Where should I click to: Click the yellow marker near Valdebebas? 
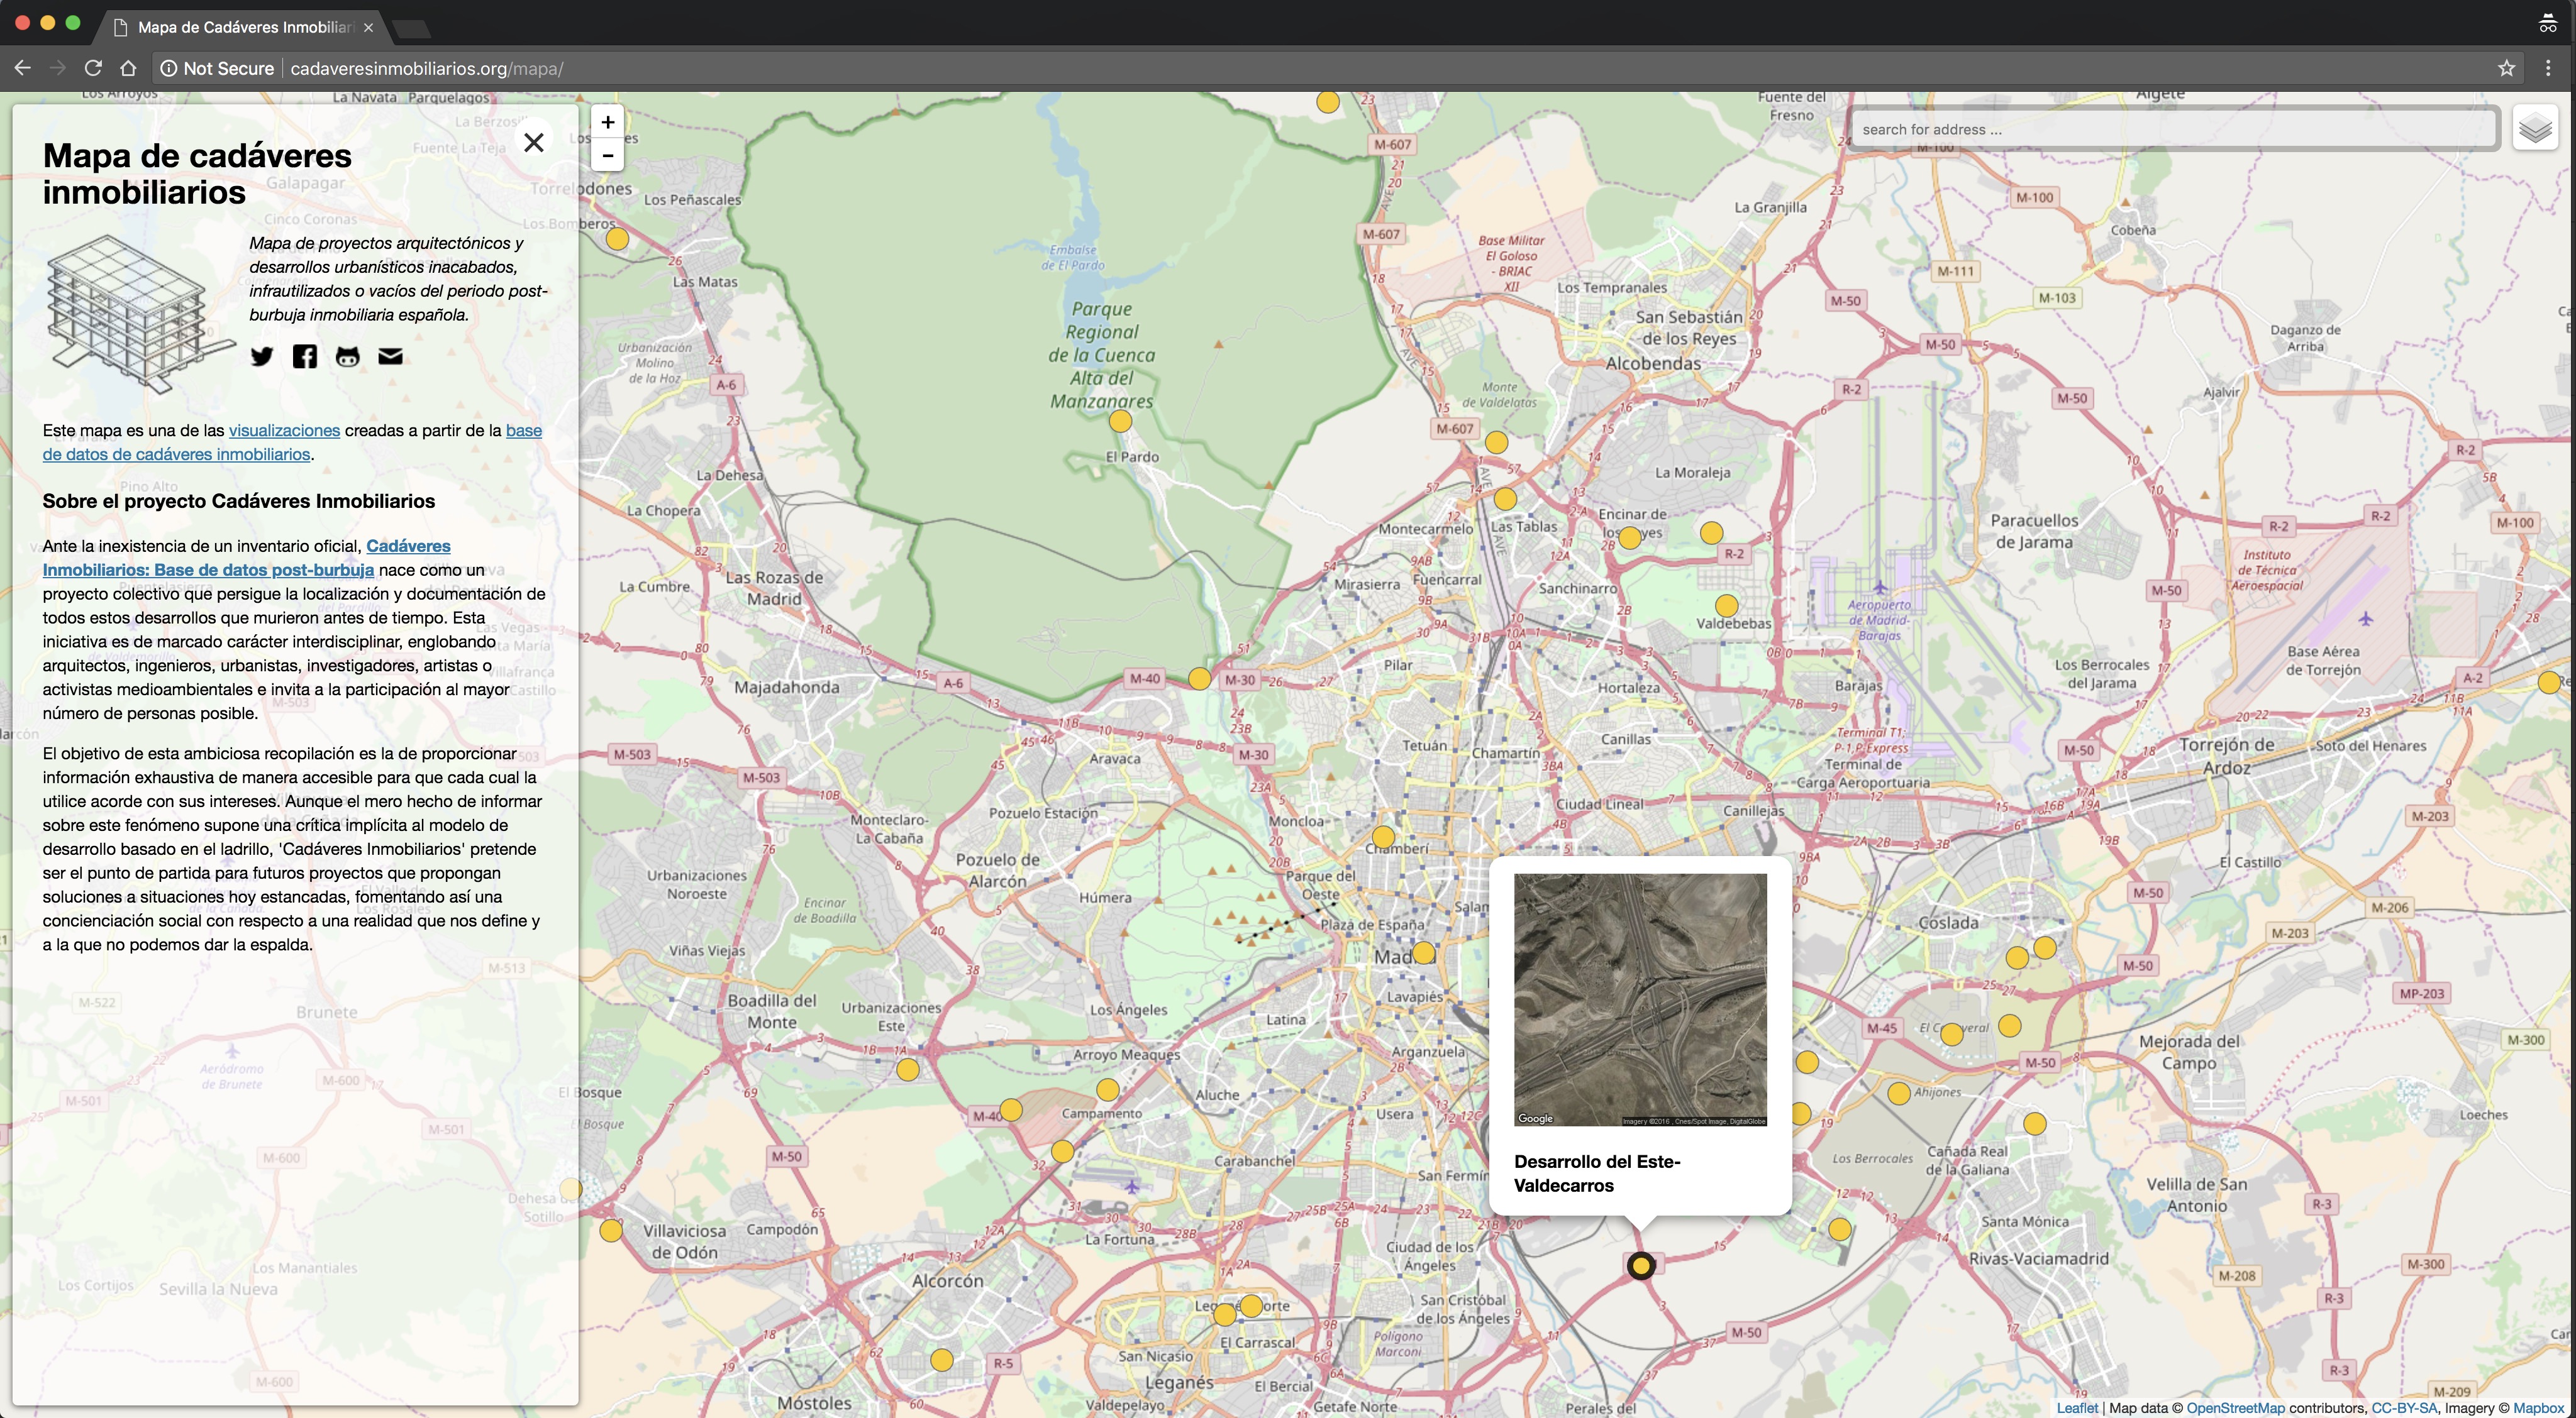(1726, 605)
